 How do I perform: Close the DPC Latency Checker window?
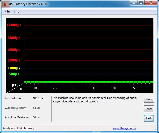coord(151,3)
